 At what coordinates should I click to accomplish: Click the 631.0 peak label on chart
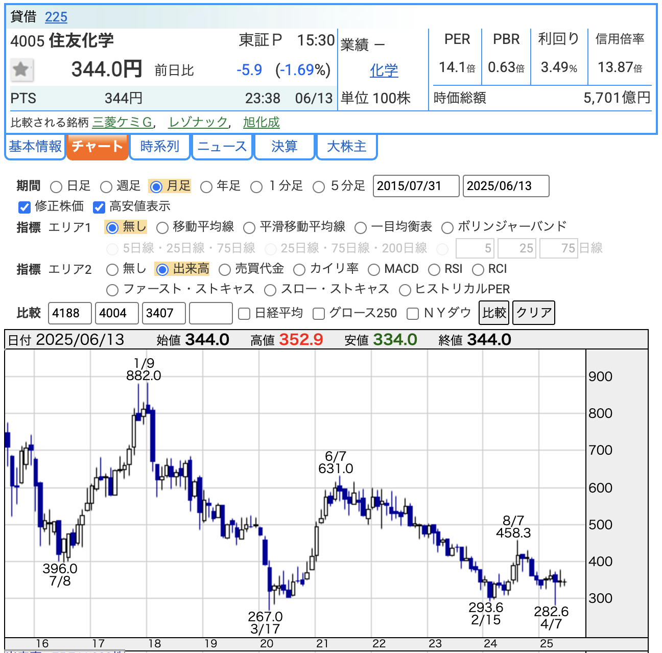(x=336, y=469)
